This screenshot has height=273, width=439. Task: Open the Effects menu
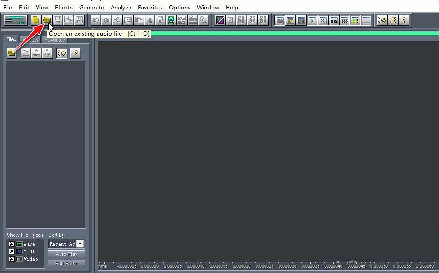(63, 7)
